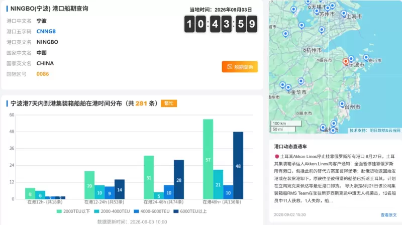Click the NINGBO(宁波) 港口船期查询 title
Viewport: 402px width, 225px height.
[49, 9]
